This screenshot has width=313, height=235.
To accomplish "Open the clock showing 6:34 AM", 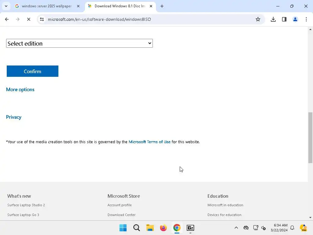I will [x=279, y=228].
